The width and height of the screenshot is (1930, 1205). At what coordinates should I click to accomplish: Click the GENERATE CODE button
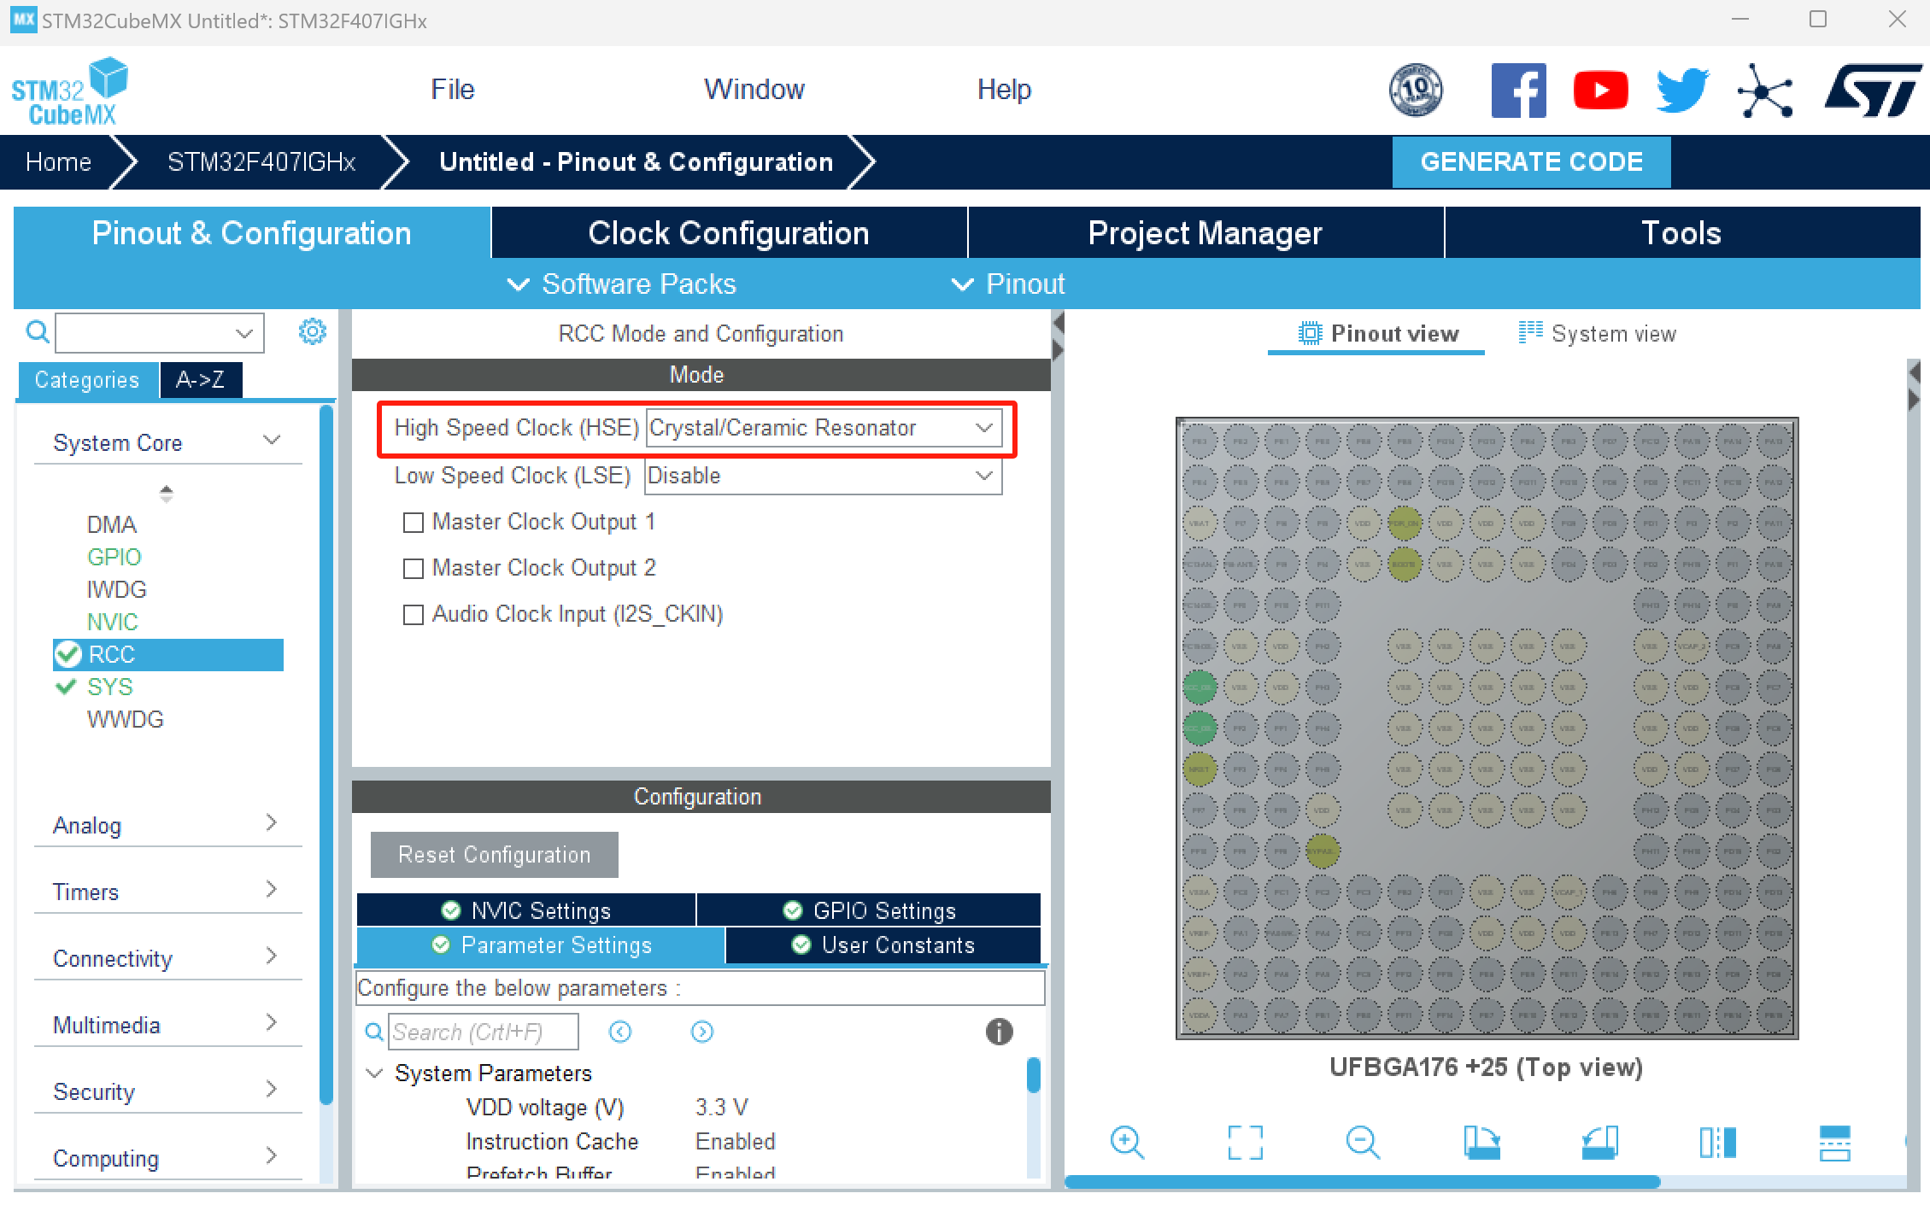point(1530,162)
